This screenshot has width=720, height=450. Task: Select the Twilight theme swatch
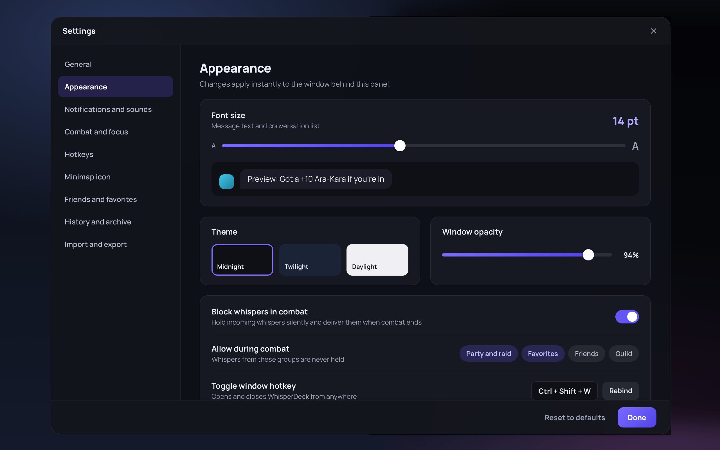point(310,260)
